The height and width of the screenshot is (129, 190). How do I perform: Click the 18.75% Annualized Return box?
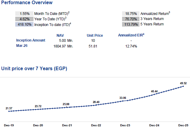pyautogui.click(x=131, y=13)
